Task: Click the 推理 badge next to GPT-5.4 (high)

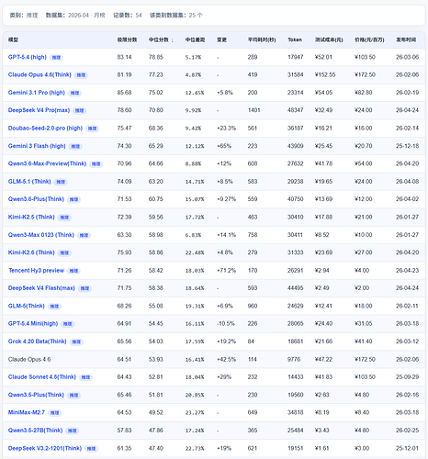Action: pyautogui.click(x=56, y=58)
